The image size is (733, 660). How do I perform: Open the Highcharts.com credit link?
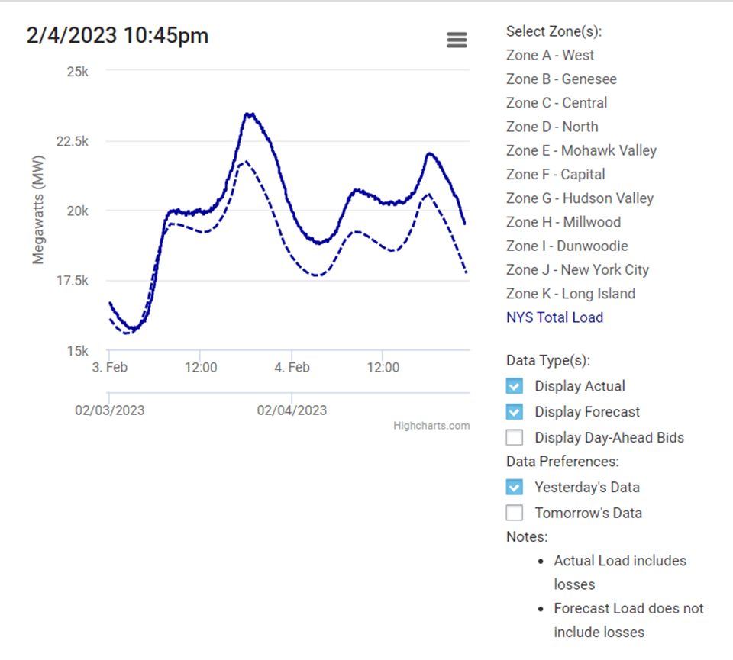[x=431, y=426]
